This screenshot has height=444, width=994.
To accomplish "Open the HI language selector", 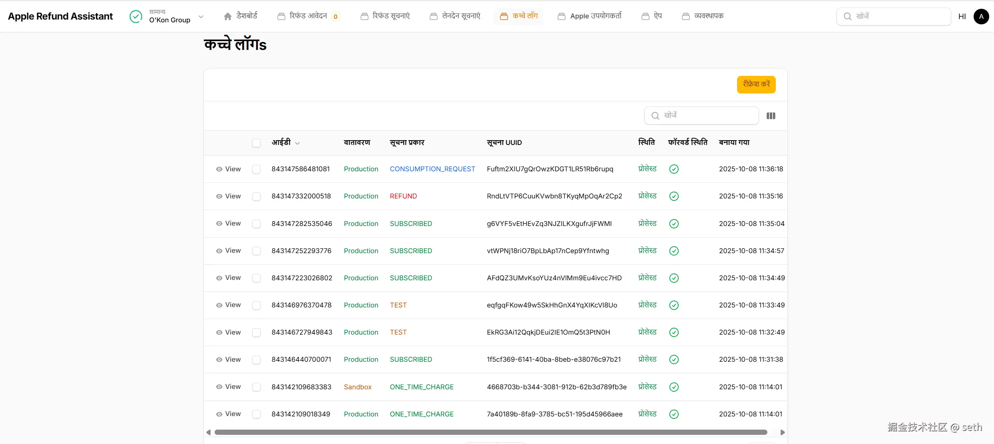I will click(962, 16).
